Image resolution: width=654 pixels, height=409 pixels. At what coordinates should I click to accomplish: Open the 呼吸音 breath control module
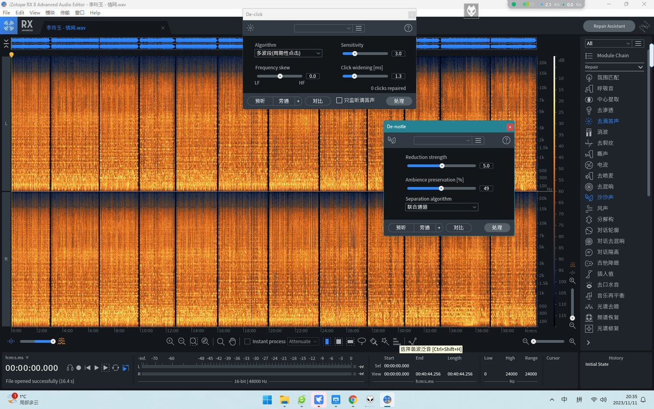pyautogui.click(x=604, y=88)
